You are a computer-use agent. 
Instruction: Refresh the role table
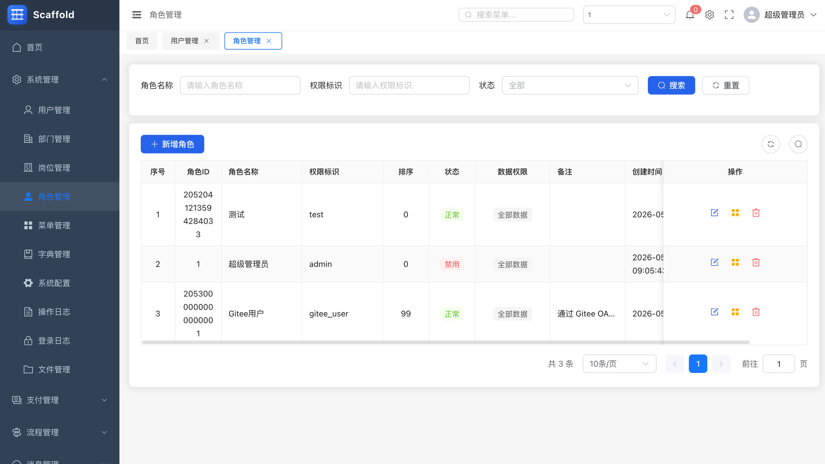[770, 144]
